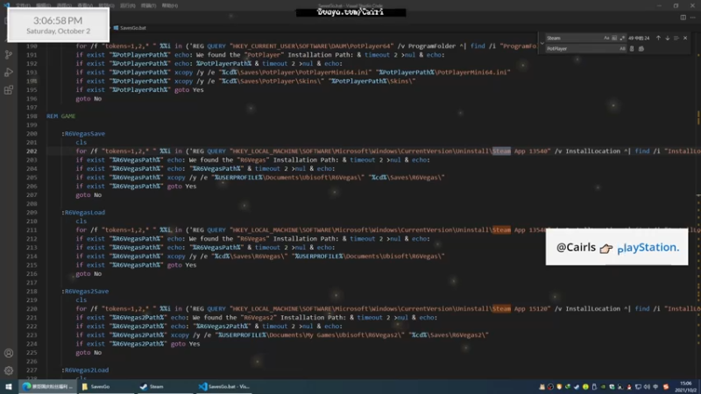Open the Accounts icon in activity bar
The height and width of the screenshot is (394, 701).
(9, 354)
